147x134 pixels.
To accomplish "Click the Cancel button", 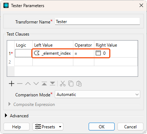I will click(x=130, y=127).
